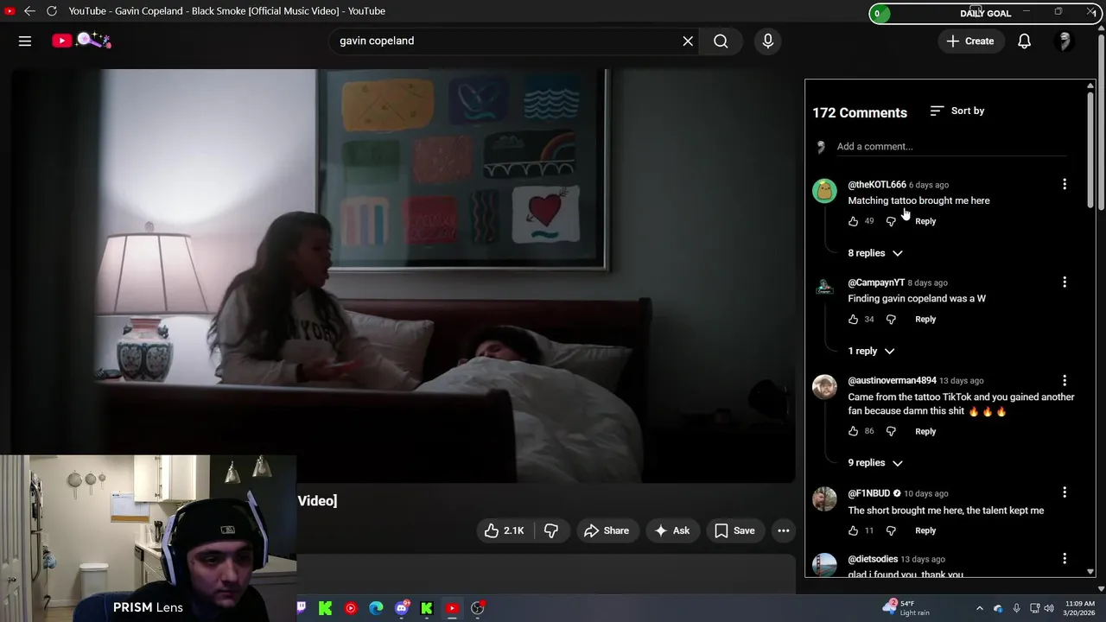This screenshot has width=1106, height=622.
Task: Reload the page
Action: tap(52, 10)
